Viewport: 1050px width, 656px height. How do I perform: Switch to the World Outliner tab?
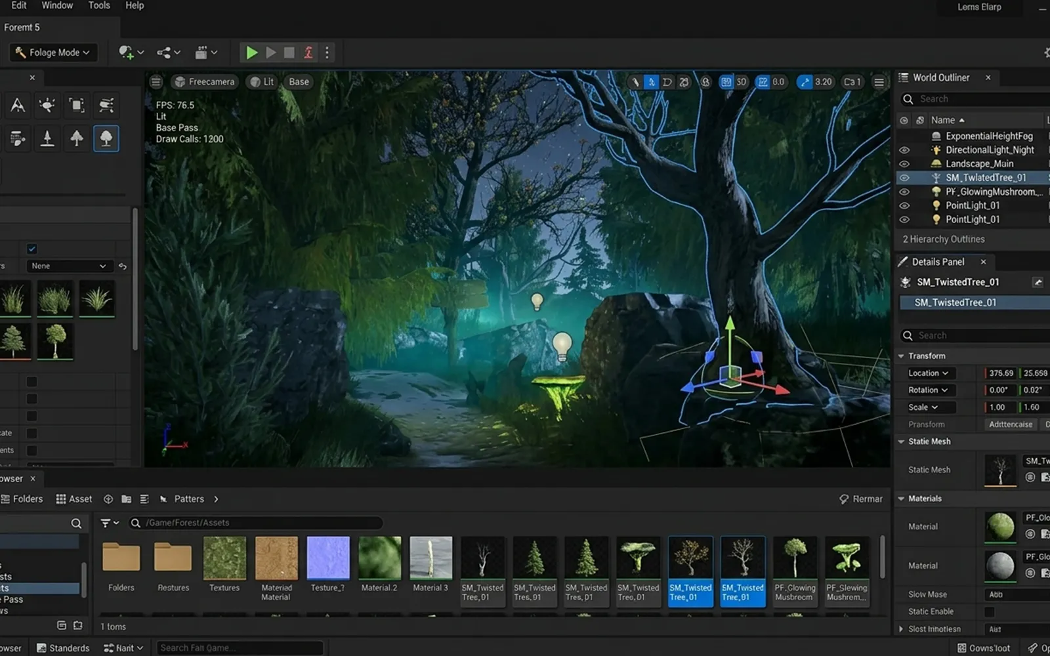940,77
